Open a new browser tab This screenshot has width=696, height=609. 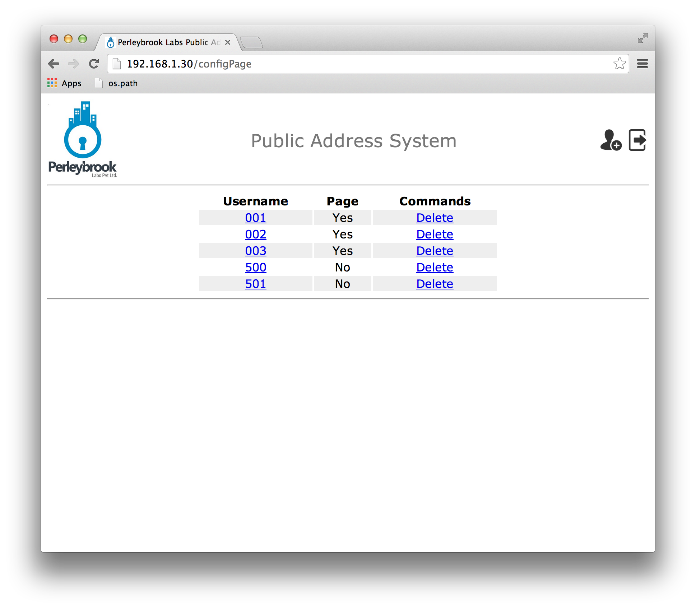coord(251,42)
